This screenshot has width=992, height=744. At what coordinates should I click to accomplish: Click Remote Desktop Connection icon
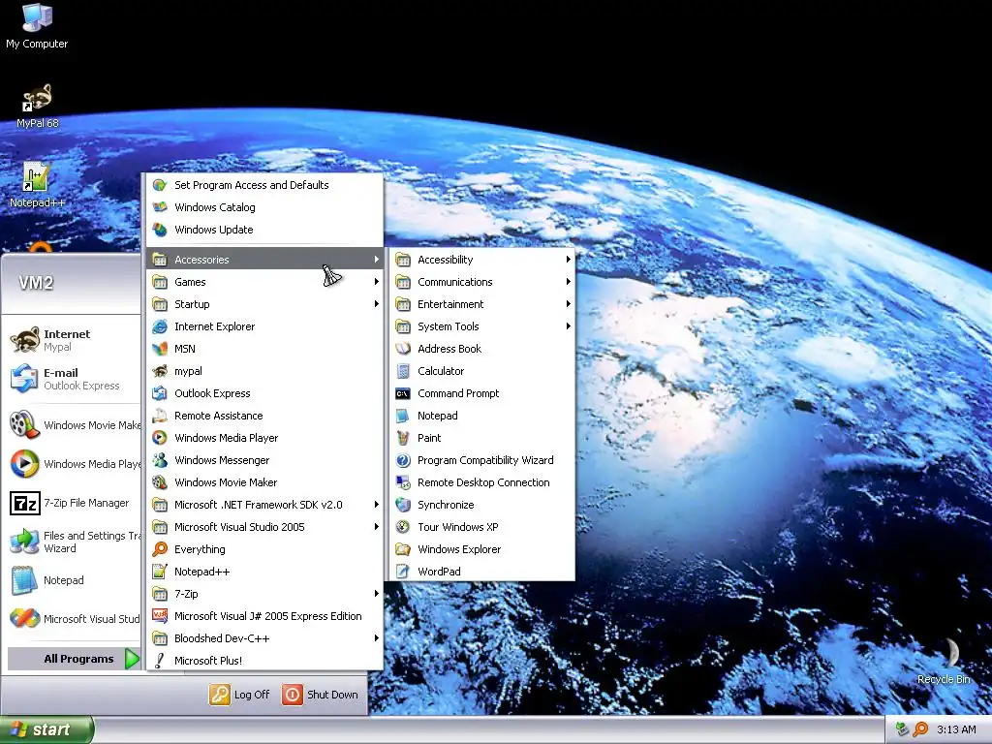click(403, 482)
